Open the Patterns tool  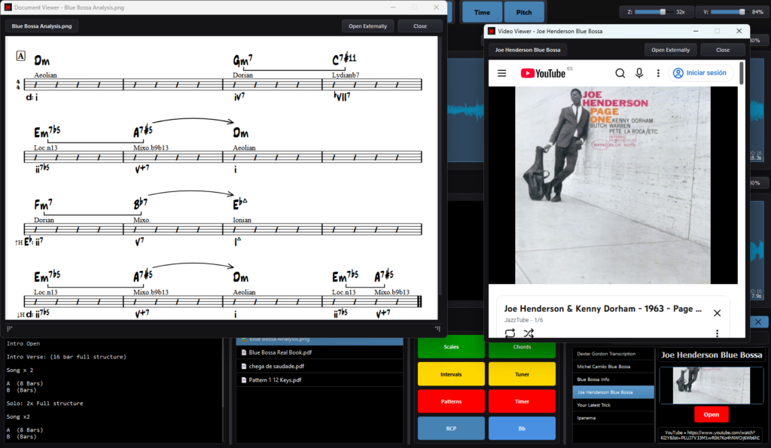(451, 401)
